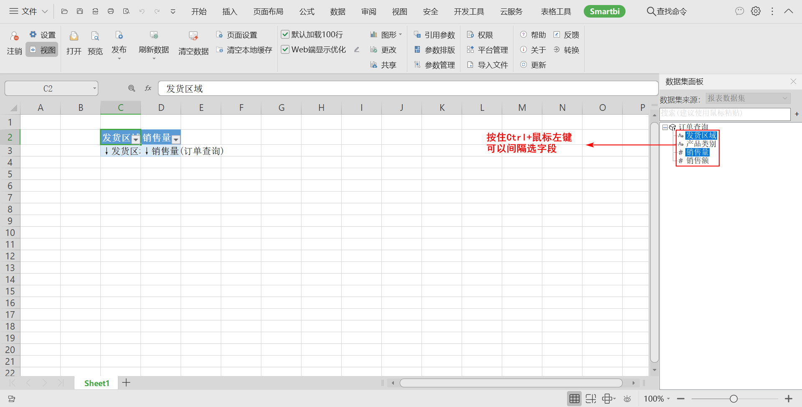Toggle the 默认加载100行 checkbox
Image resolution: width=802 pixels, height=407 pixels.
click(x=285, y=34)
